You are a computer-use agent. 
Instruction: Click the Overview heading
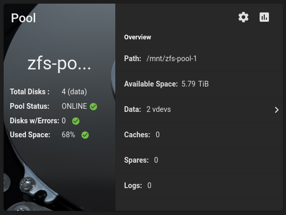[x=138, y=37]
